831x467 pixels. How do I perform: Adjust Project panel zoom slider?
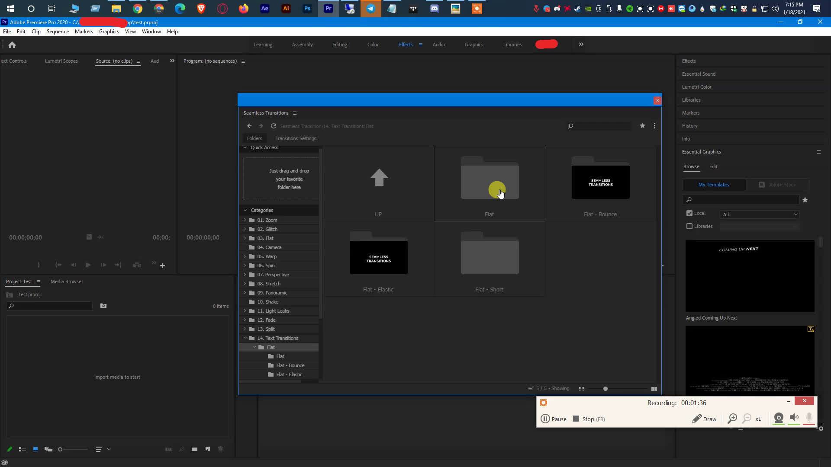coord(60,449)
